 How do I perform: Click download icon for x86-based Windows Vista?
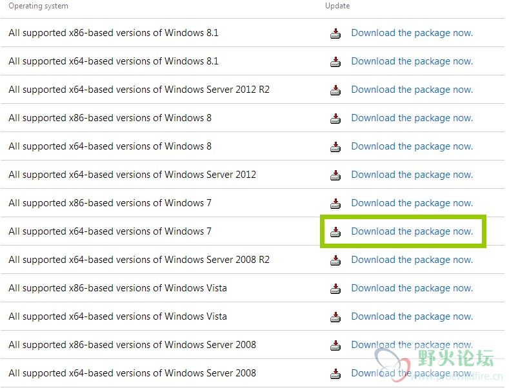coord(335,288)
